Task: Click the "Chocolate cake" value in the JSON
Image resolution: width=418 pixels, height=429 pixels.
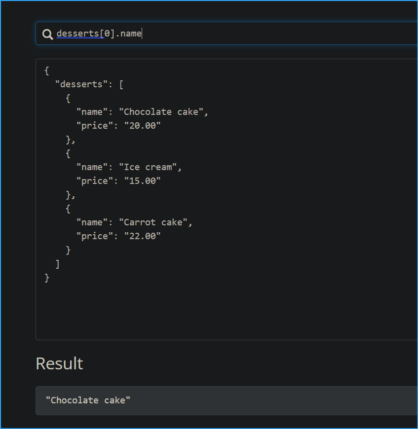Action: coord(161,112)
